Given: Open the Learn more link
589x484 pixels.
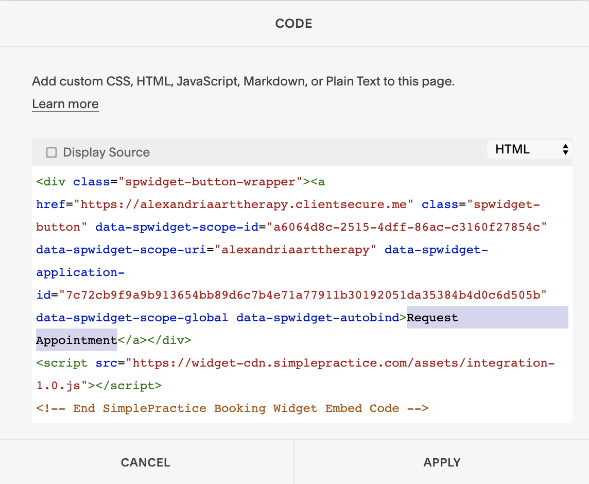Looking at the screenshot, I should pos(65,104).
